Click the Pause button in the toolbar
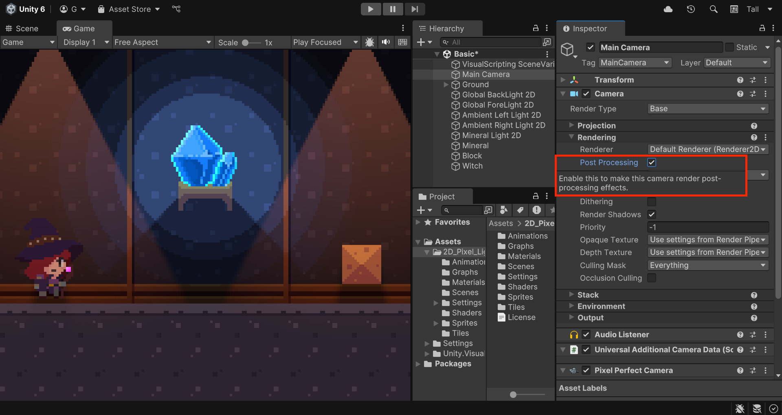 [x=393, y=9]
